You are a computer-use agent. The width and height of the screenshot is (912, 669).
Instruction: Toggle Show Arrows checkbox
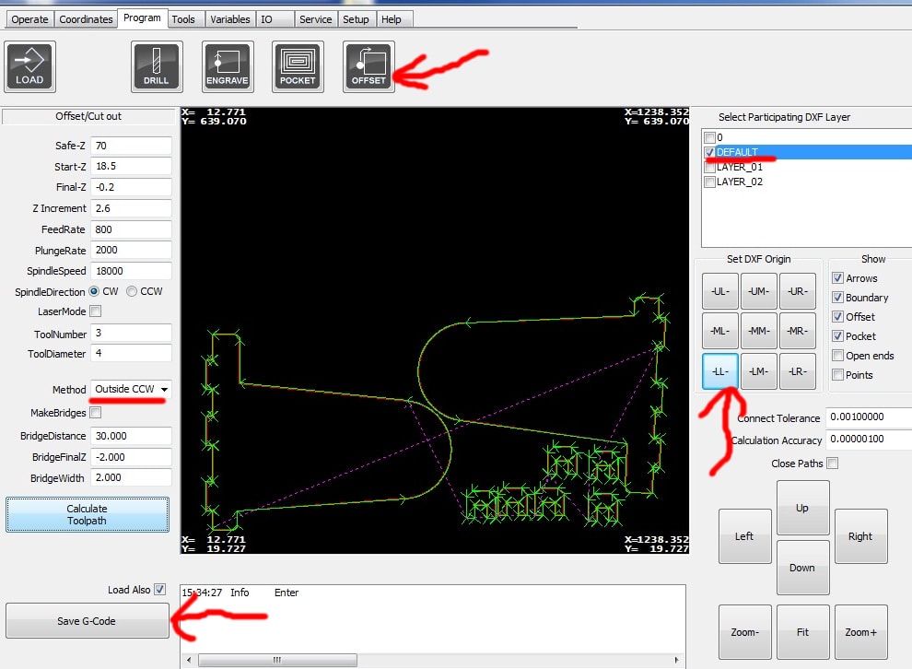point(837,278)
